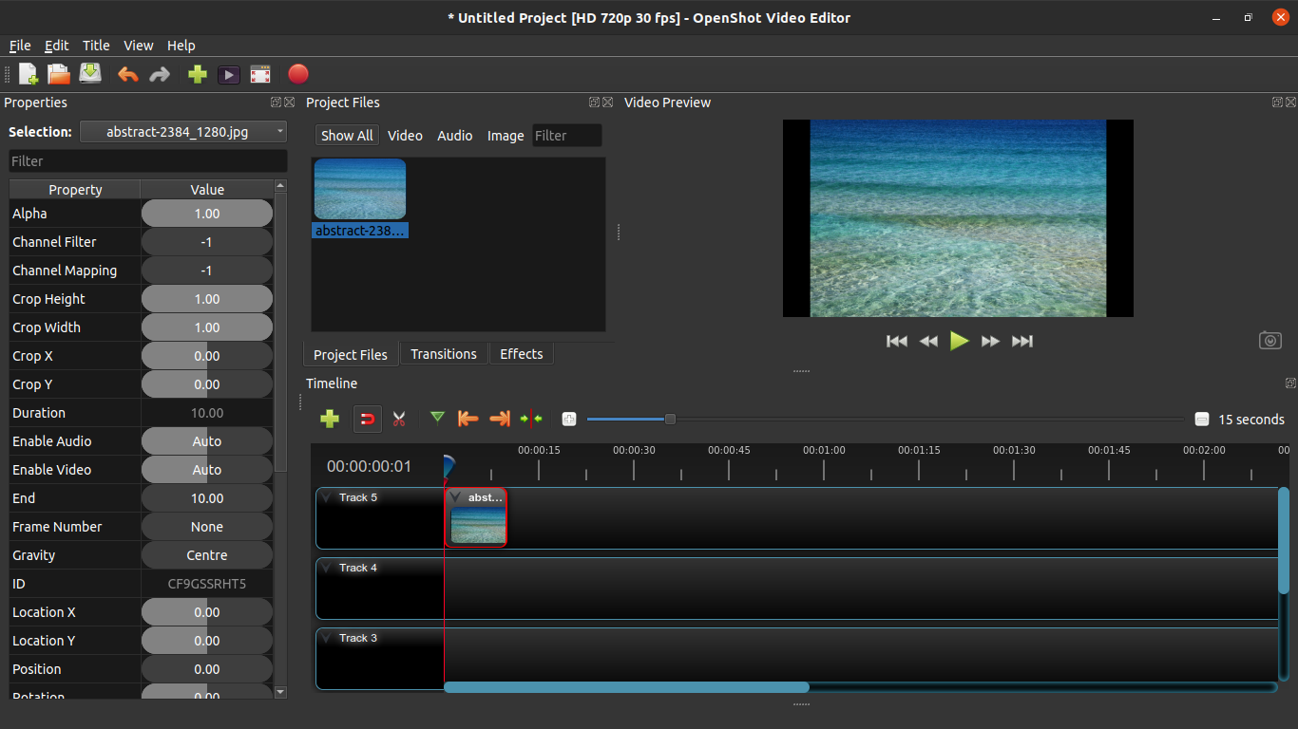Jump to the previous marker

click(468, 418)
